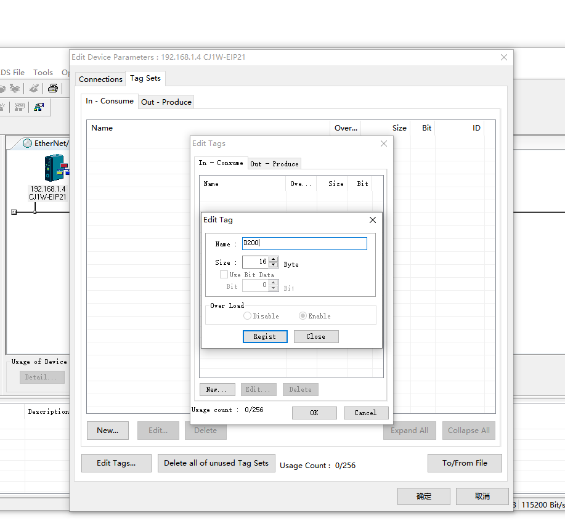Viewport: 565px width, 526px height.
Task: Click the Bit column header in Tag Sets list
Action: tap(423, 128)
